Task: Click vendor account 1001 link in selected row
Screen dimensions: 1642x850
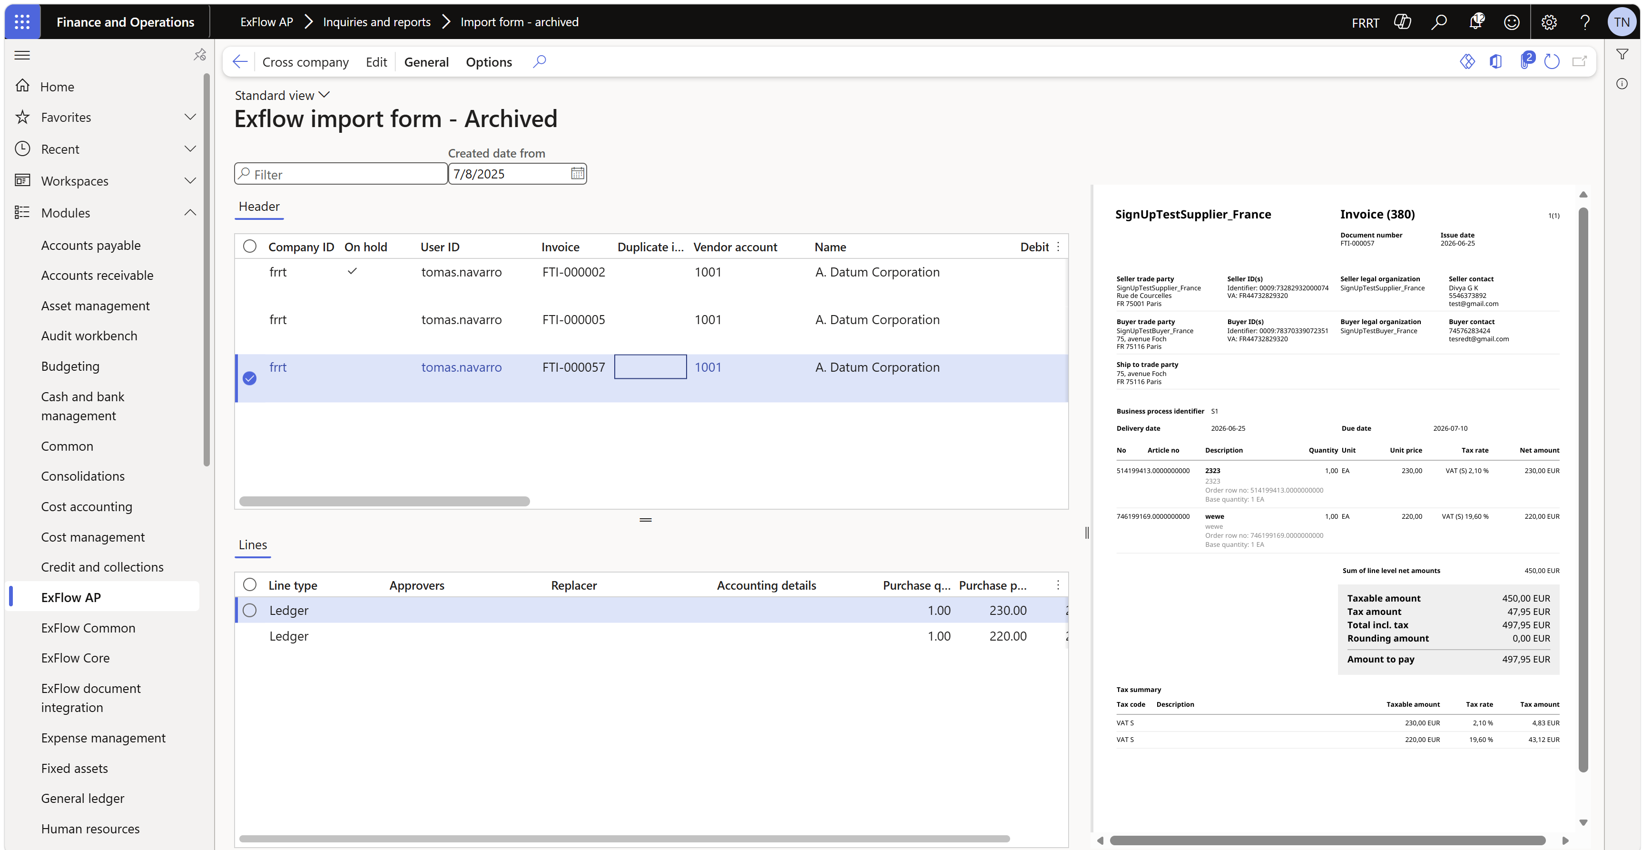Action: click(x=708, y=367)
